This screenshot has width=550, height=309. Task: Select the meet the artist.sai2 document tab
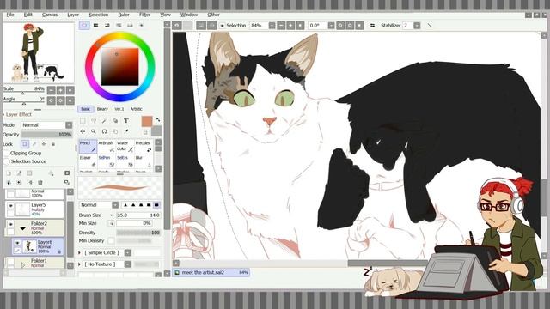211,272
